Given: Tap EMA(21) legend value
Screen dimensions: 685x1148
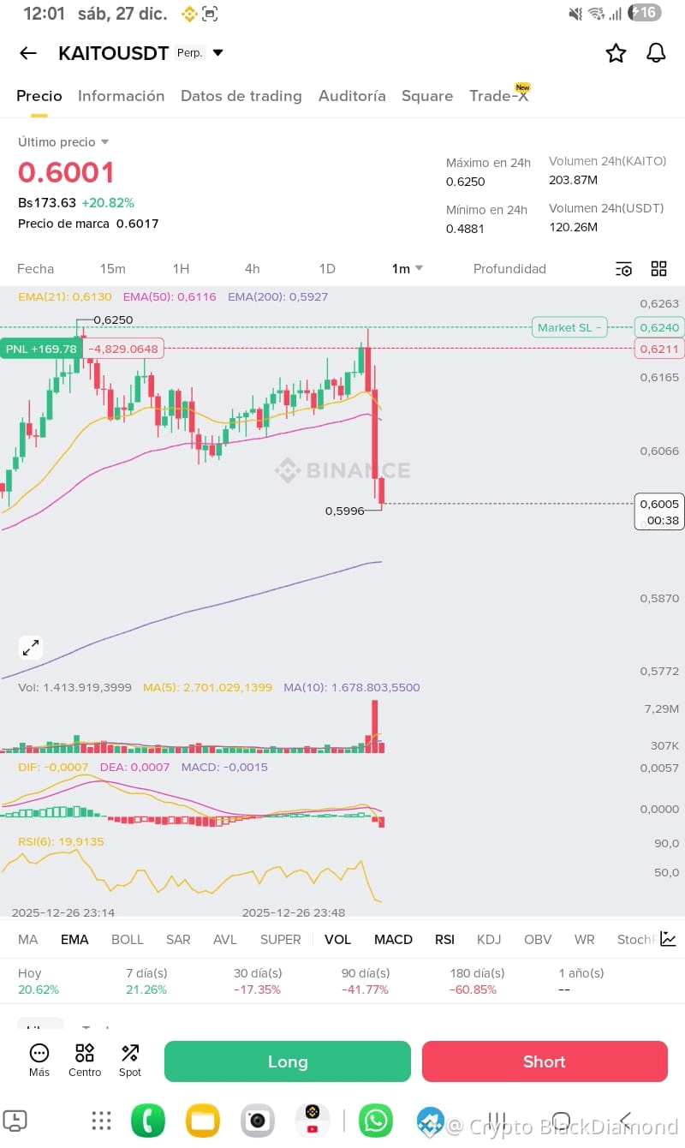Looking at the screenshot, I should (65, 296).
